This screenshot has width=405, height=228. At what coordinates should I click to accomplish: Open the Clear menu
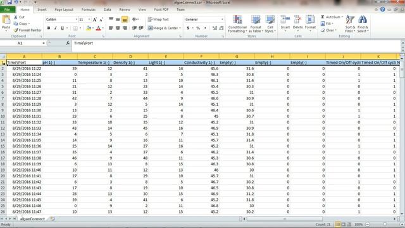click(328, 30)
